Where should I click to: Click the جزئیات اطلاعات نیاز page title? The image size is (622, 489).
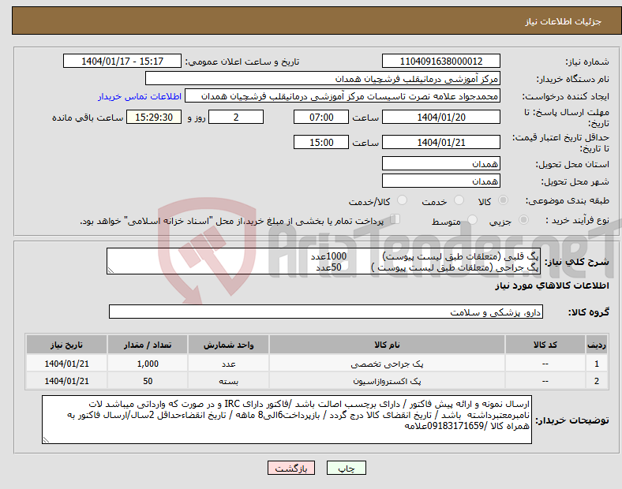click(x=563, y=21)
